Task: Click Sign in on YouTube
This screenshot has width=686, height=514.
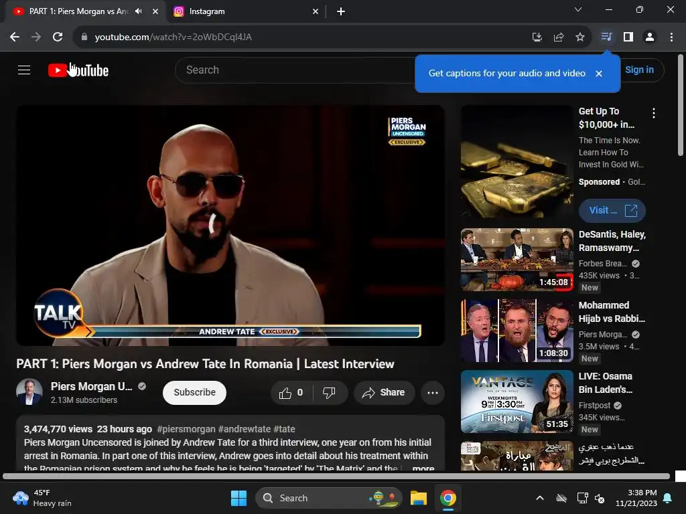Action: coord(639,70)
